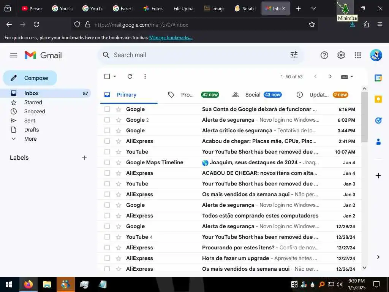The width and height of the screenshot is (389, 292).
Task: Open Gmail settings gear icon
Action: pos(341,55)
